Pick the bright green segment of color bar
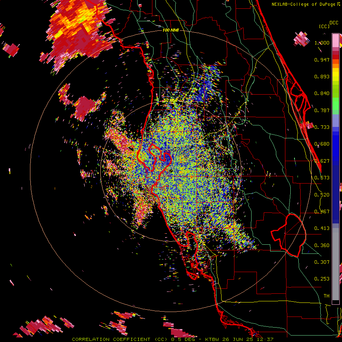The width and height of the screenshot is (342, 342). click(336, 104)
